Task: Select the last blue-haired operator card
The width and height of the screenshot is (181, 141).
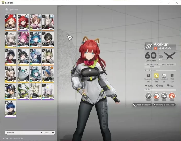Action: click(10, 109)
